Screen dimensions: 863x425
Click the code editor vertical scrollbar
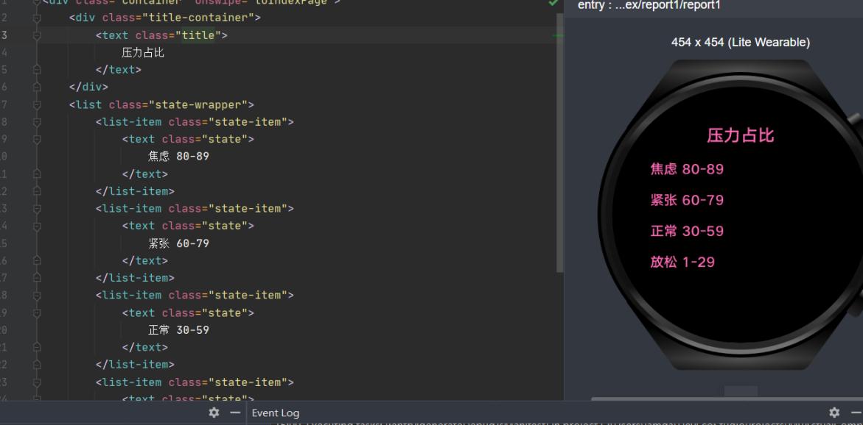click(559, 147)
